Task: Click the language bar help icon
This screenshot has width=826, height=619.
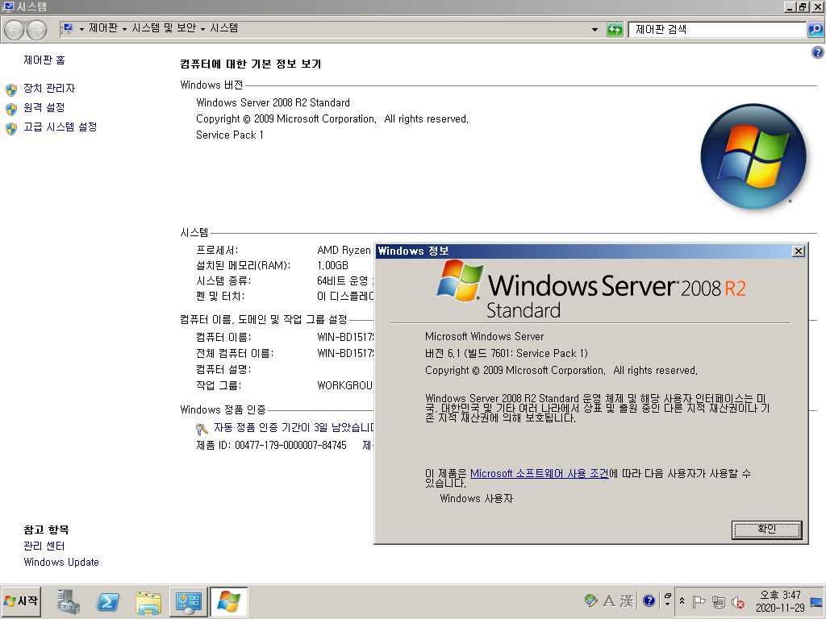Action: [x=649, y=600]
